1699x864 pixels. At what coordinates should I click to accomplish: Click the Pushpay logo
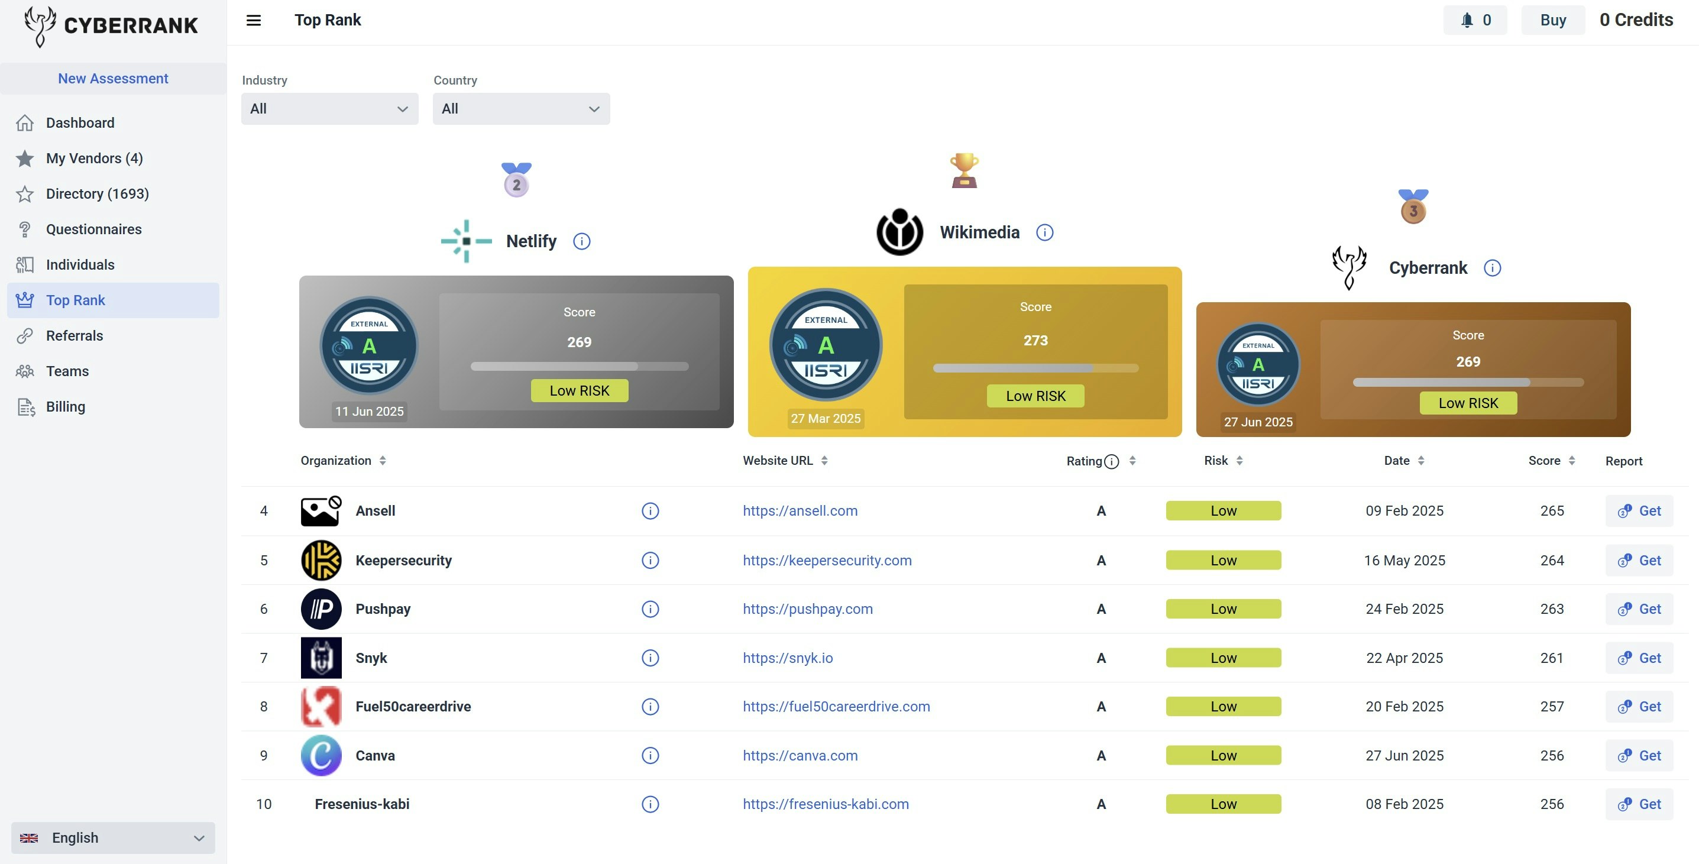321,610
